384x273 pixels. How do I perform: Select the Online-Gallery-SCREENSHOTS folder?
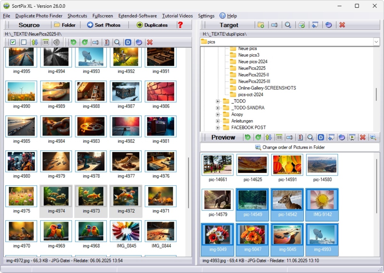point(267,88)
